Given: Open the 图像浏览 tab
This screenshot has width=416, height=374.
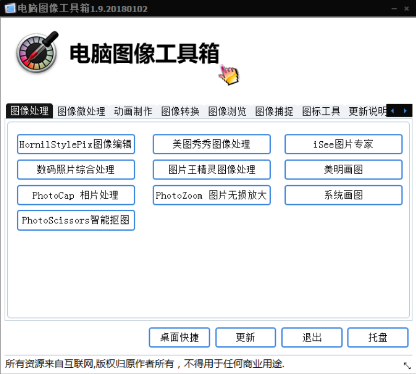Looking at the screenshot, I should pyautogui.click(x=227, y=111).
